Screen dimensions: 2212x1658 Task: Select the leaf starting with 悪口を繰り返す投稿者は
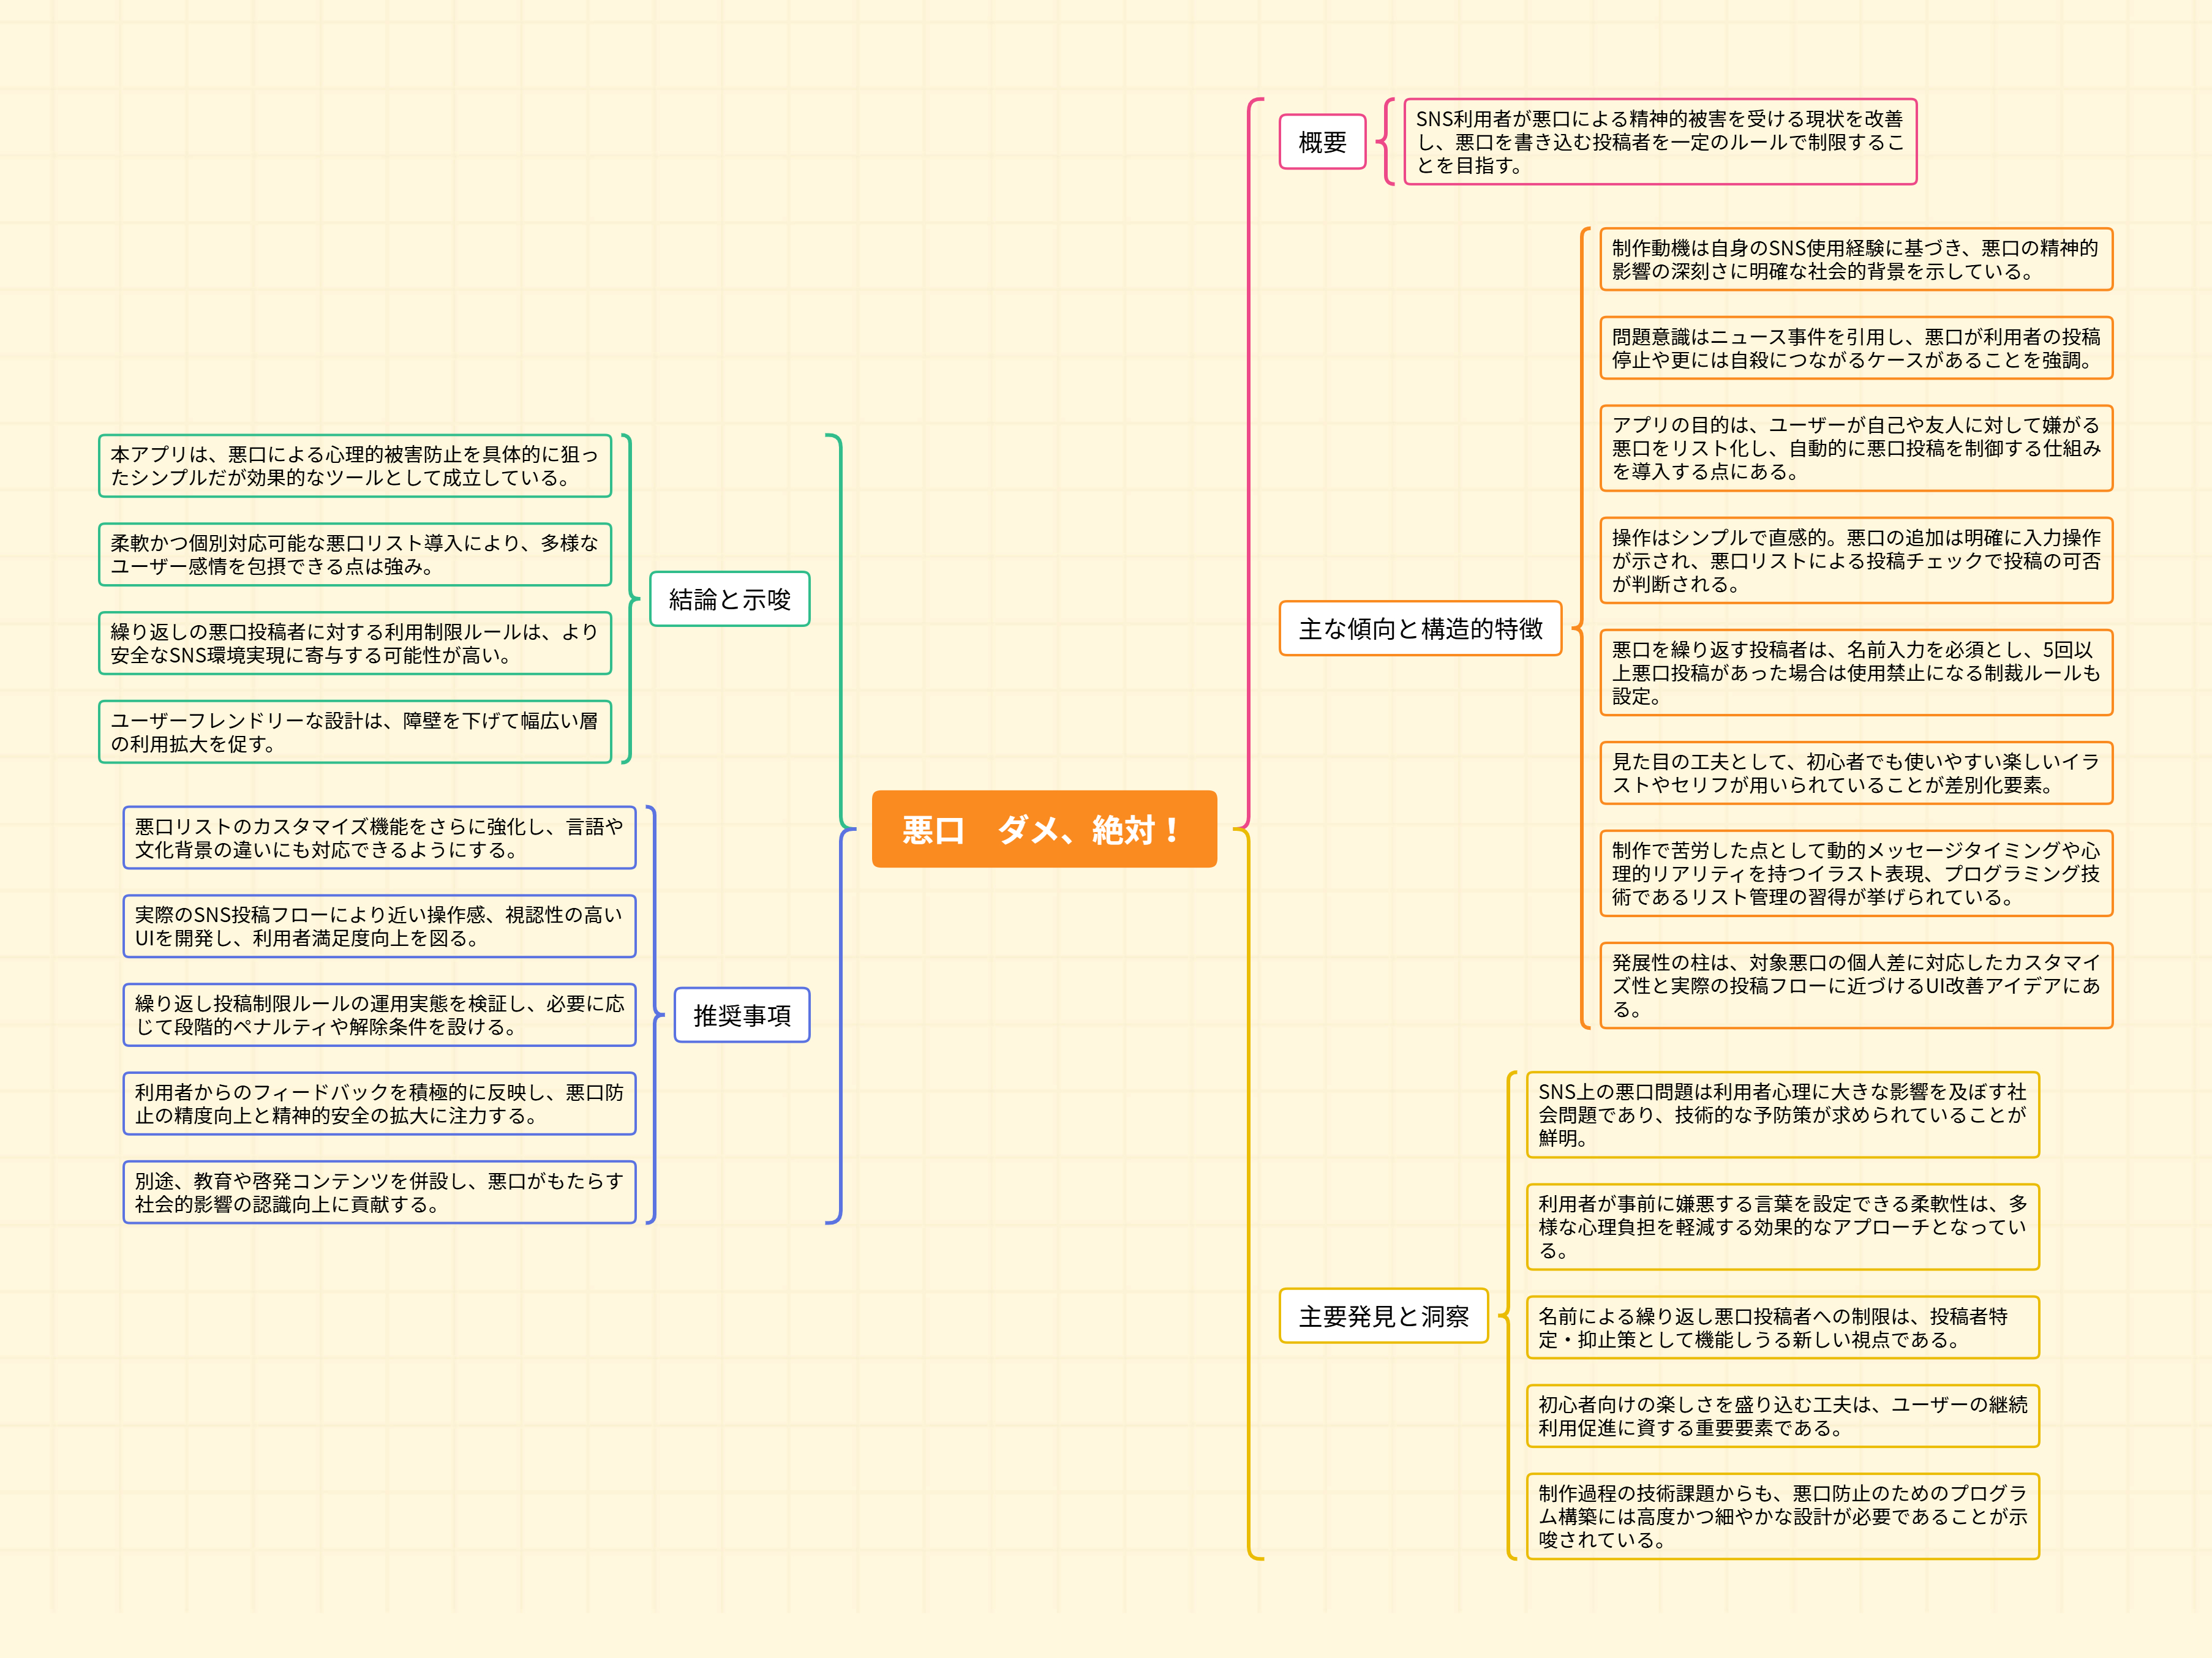(1855, 672)
